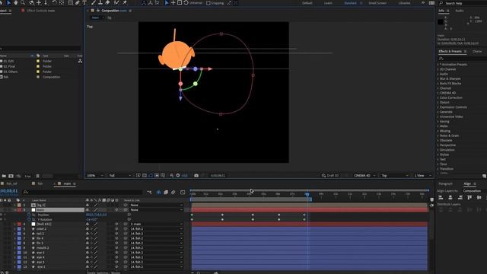Switch to the Paragraph panel tab
The width and height of the screenshot is (487, 274).
pyautogui.click(x=445, y=184)
